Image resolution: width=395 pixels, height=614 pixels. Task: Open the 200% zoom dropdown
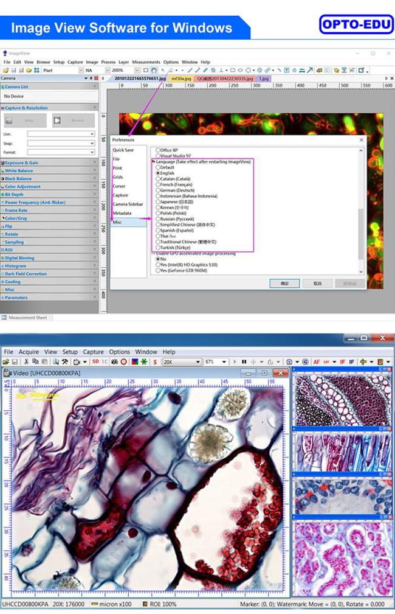pos(125,71)
